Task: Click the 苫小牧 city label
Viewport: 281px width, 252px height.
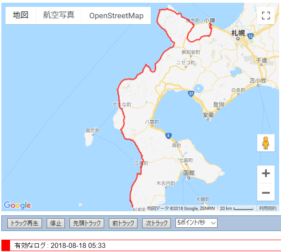Action: (258, 80)
